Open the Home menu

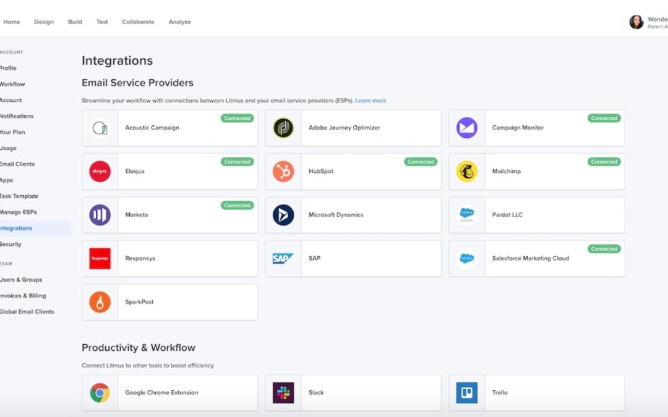[x=12, y=22]
